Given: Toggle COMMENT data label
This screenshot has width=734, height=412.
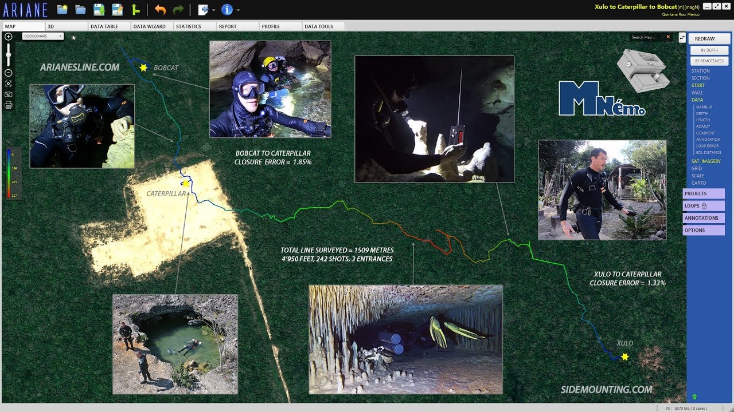Looking at the screenshot, I should [705, 133].
